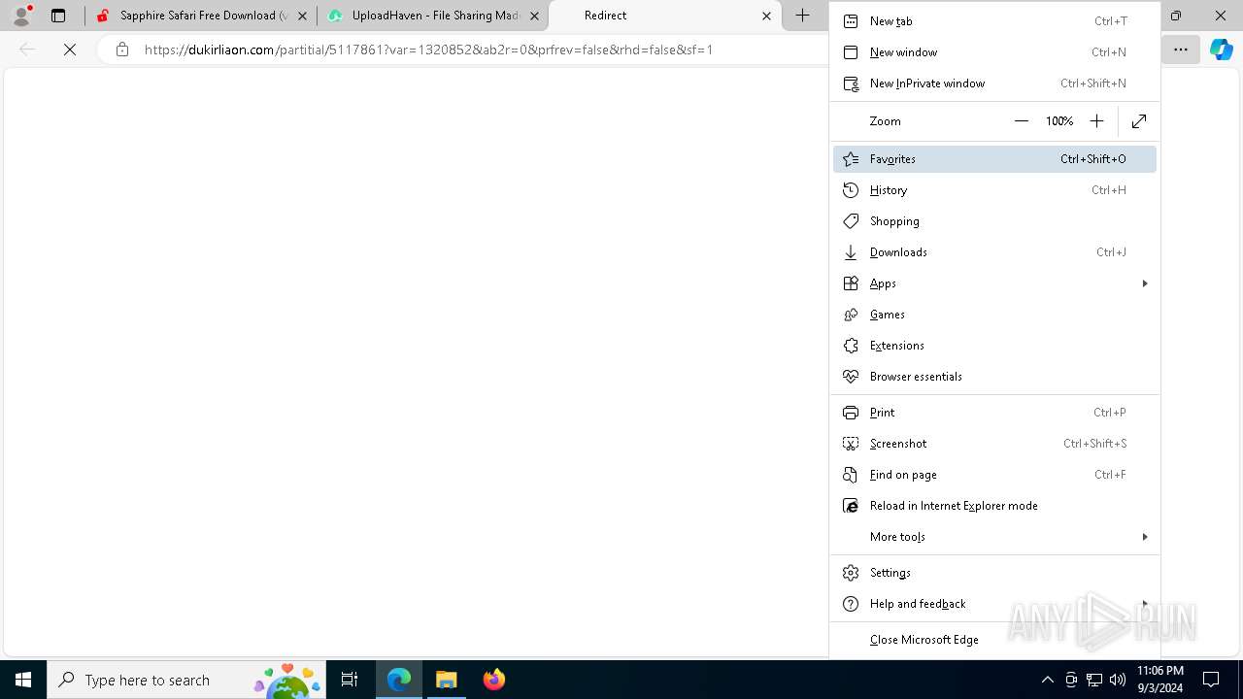Open the Windows Start menu

[x=23, y=680]
